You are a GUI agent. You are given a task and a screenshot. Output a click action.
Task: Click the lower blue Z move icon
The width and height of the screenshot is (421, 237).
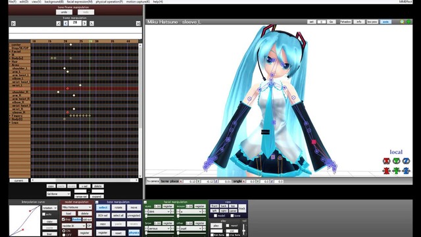406,171
